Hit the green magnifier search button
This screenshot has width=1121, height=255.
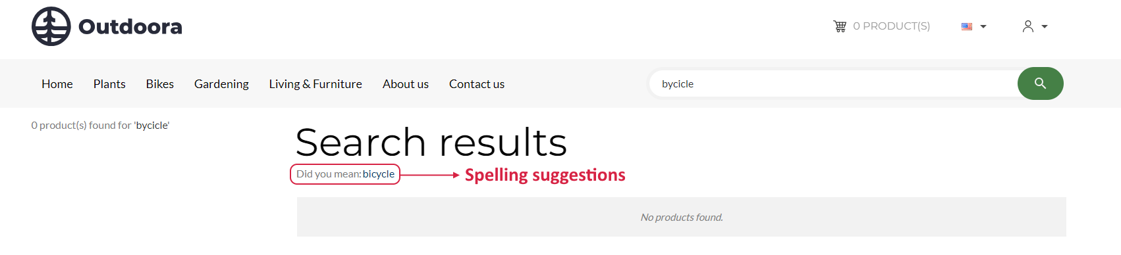[x=1041, y=83]
